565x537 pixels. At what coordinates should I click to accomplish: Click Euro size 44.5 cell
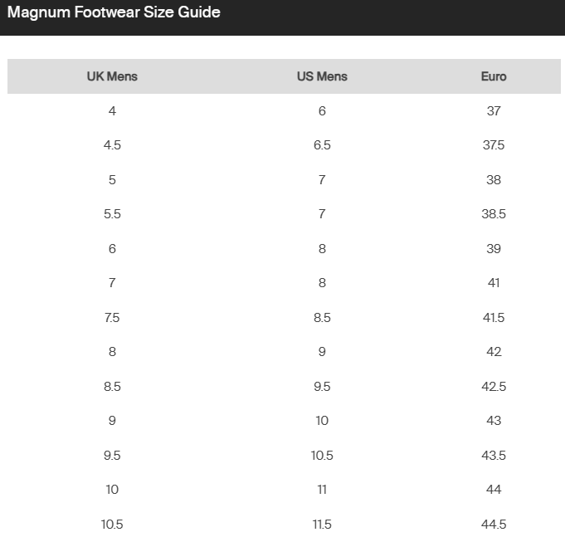[494, 525]
